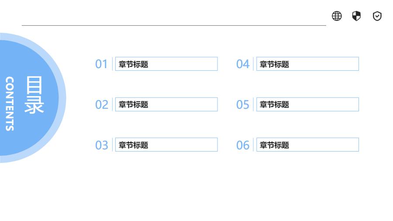Click the number 02 label
Image resolution: width=393 pixels, height=221 pixels.
(x=101, y=105)
